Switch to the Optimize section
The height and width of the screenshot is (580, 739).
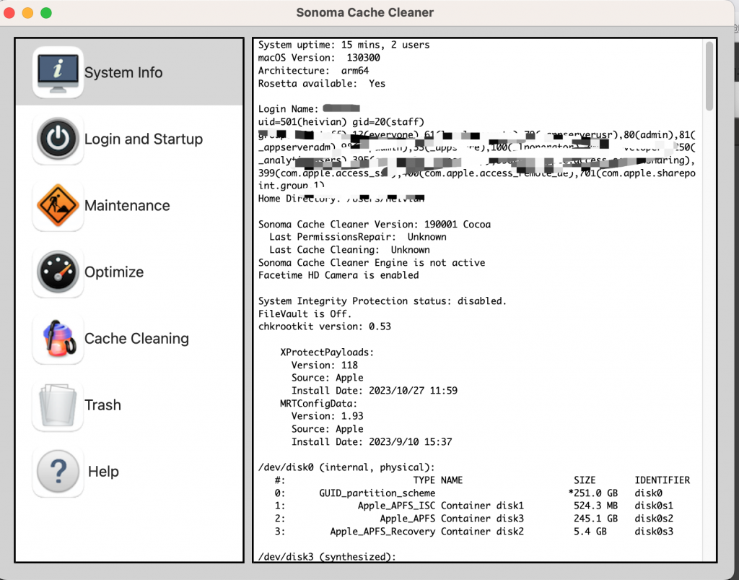[114, 272]
